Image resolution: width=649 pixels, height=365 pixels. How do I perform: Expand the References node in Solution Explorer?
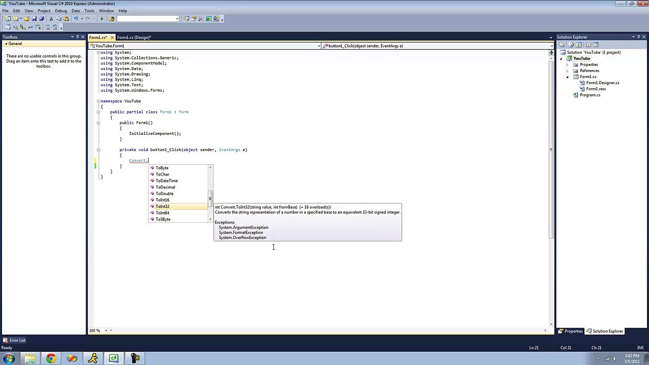tap(567, 71)
